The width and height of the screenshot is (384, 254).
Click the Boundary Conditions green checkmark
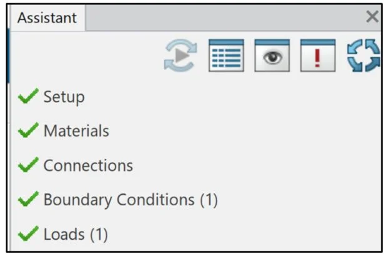tap(28, 200)
